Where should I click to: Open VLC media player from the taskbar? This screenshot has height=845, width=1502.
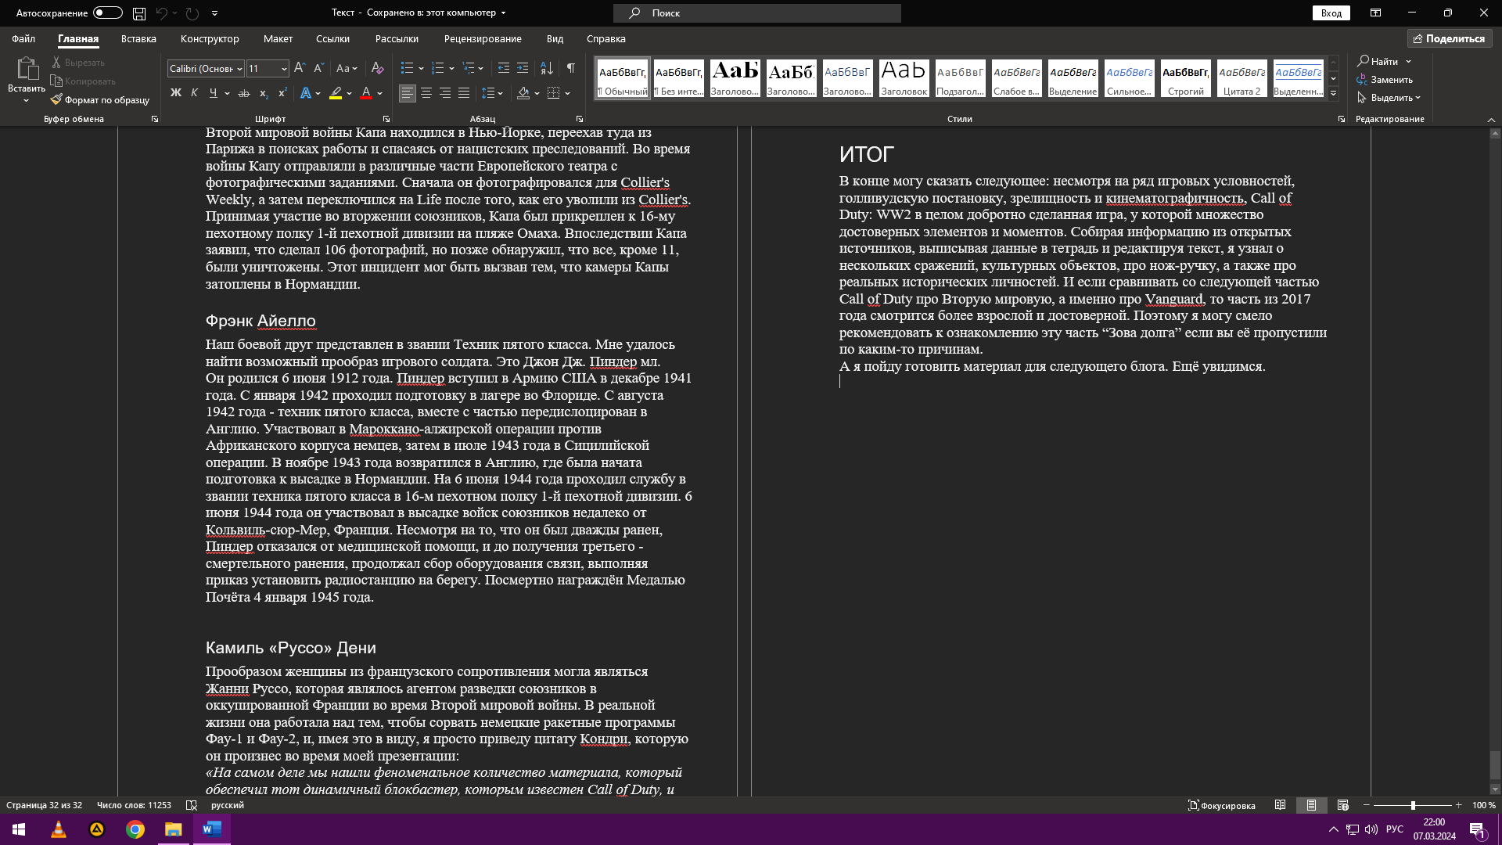pyautogui.click(x=59, y=829)
